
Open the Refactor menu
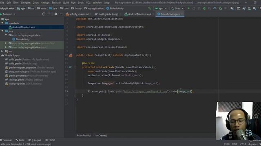click(56, 3)
